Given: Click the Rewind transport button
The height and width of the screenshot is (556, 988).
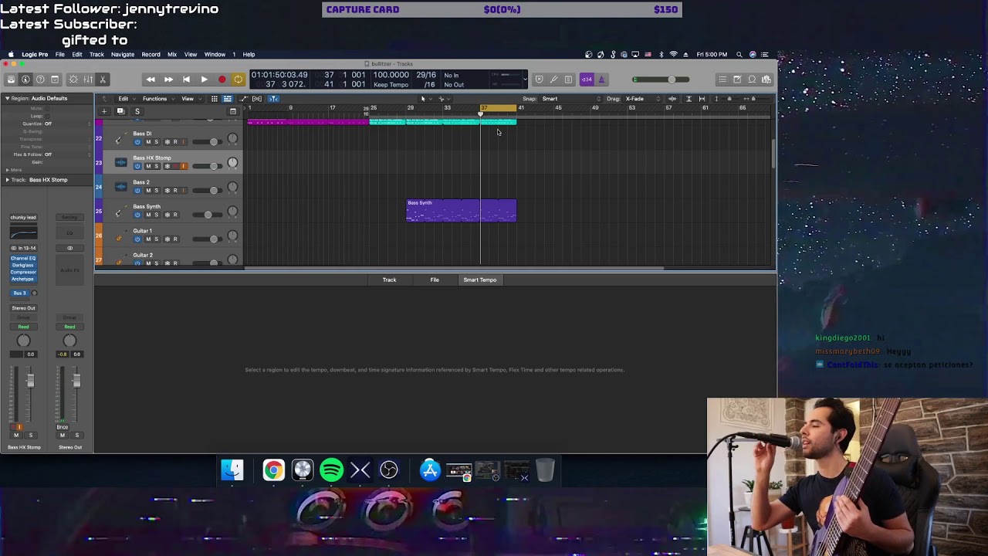Looking at the screenshot, I should click(x=151, y=80).
